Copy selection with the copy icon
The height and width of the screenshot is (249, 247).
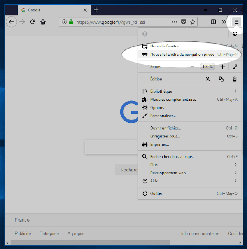point(221,79)
